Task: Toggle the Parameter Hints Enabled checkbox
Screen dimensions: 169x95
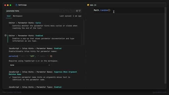Action: [x=10, y=39]
